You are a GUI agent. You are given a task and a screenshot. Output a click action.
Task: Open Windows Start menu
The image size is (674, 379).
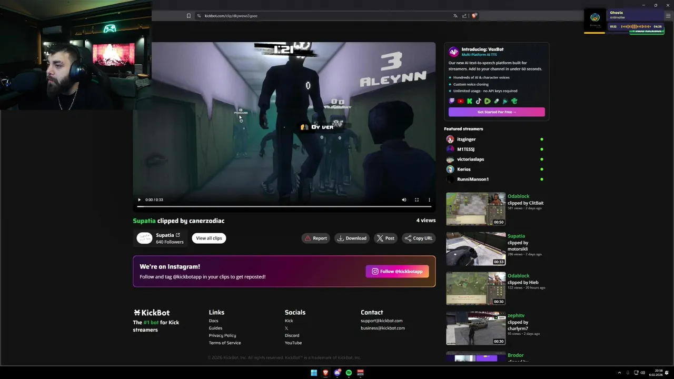click(314, 373)
